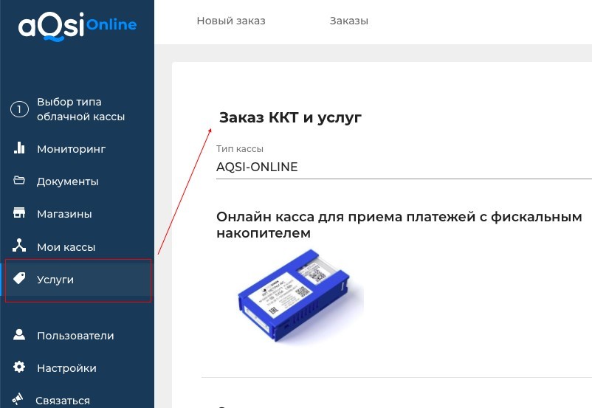Click the Заказ ККТ и услуг heading
The image size is (592, 408).
click(x=290, y=117)
